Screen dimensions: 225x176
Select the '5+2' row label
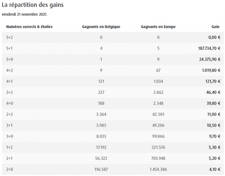tap(9, 37)
